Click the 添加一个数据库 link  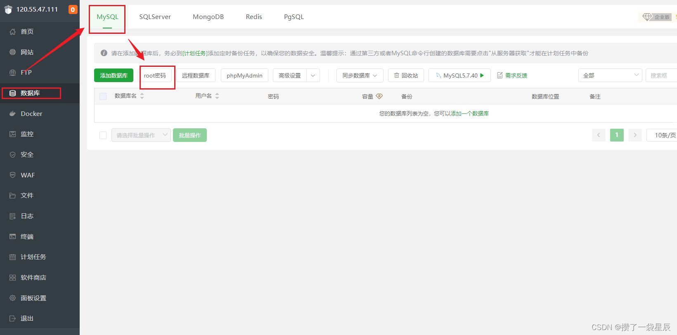click(469, 113)
